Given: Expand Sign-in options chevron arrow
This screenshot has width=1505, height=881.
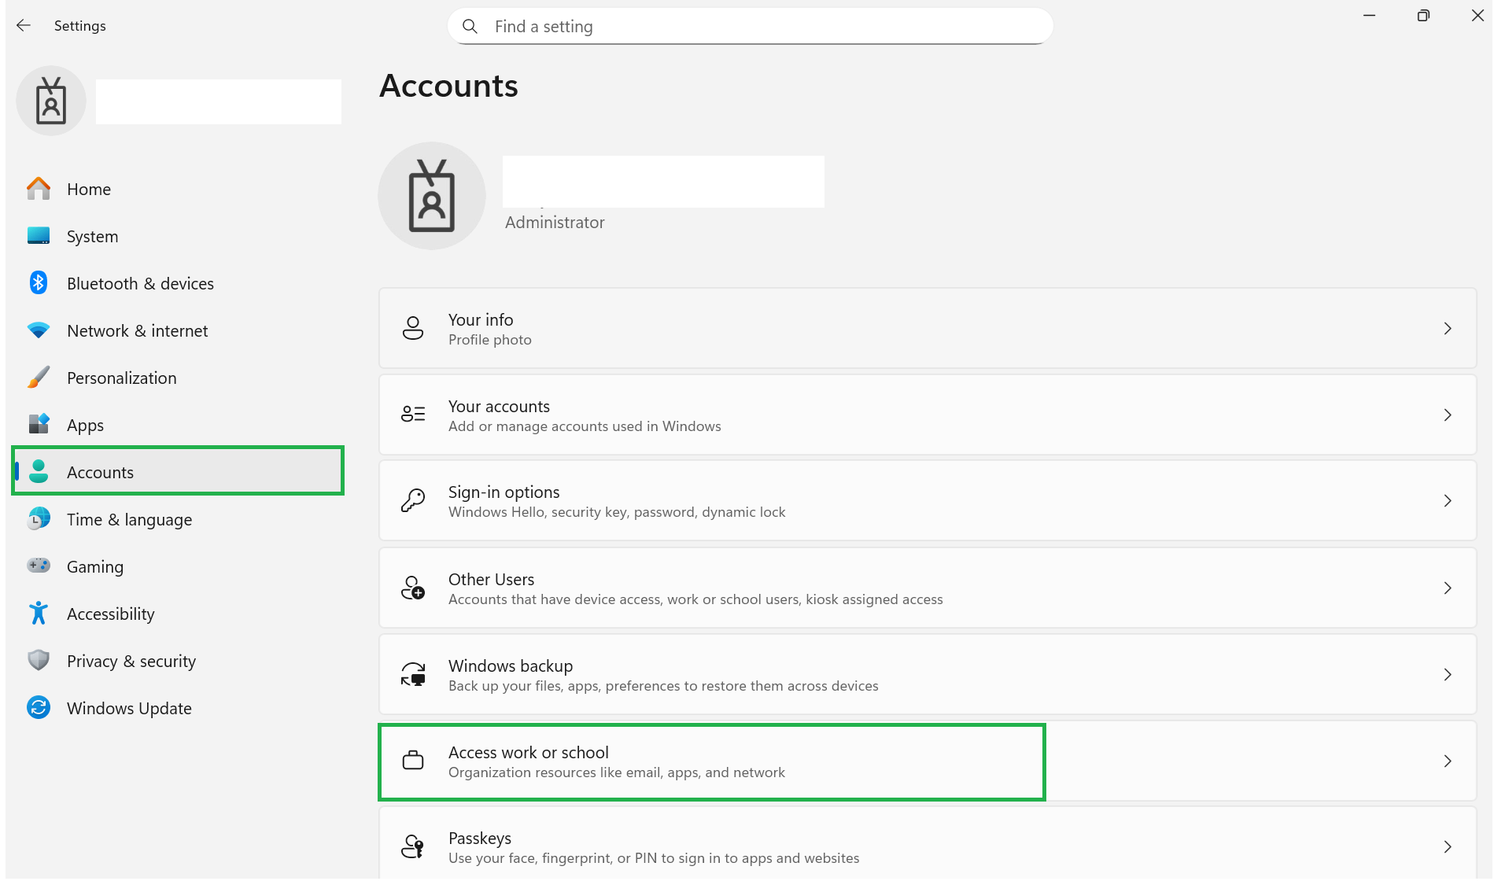Looking at the screenshot, I should [1448, 501].
